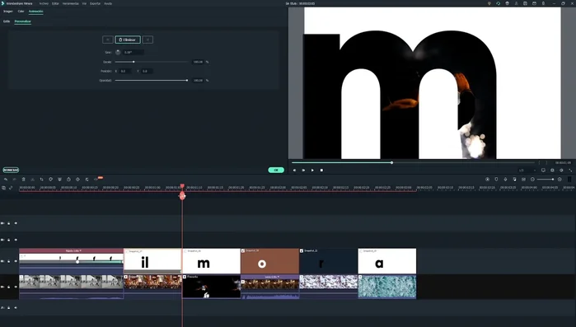Click the Eliminar keyframe button
The height and width of the screenshot is (327, 576).
128,40
